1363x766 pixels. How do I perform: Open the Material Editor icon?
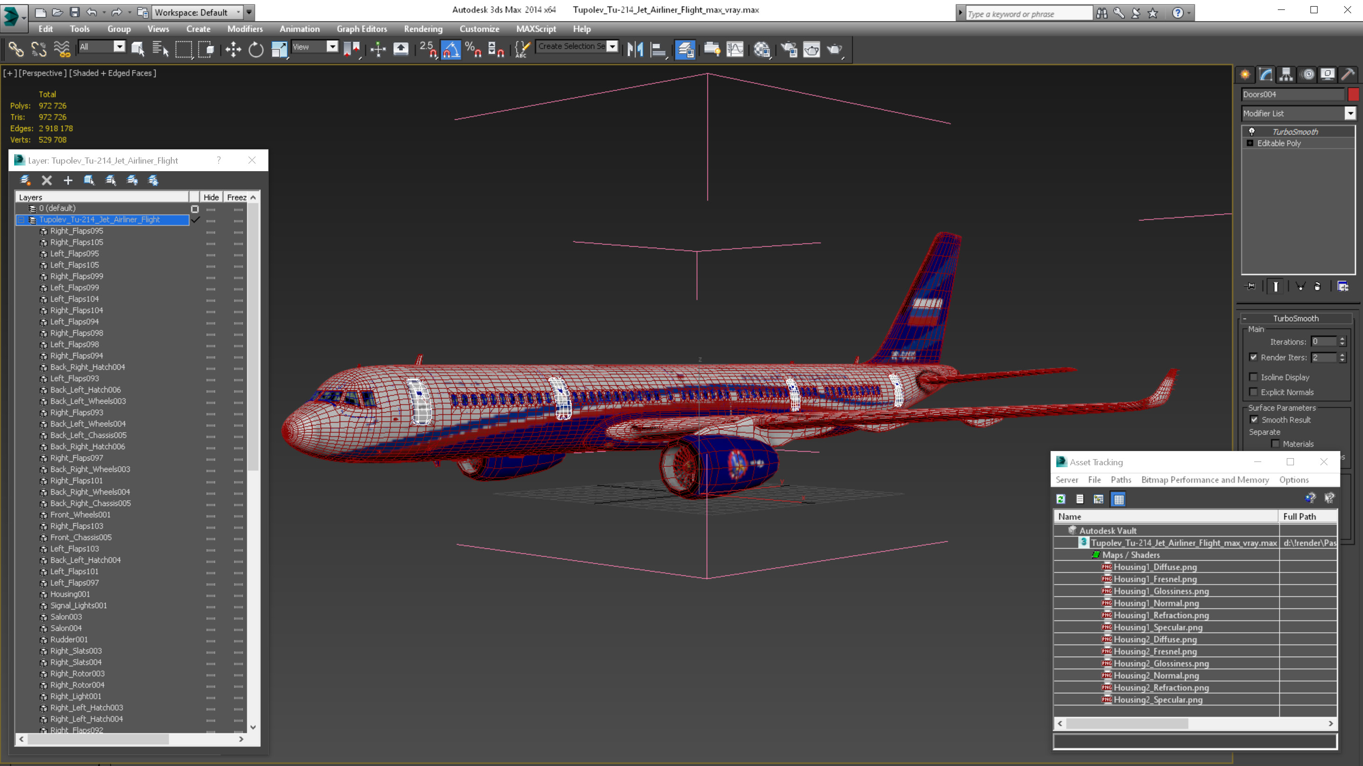click(x=762, y=49)
